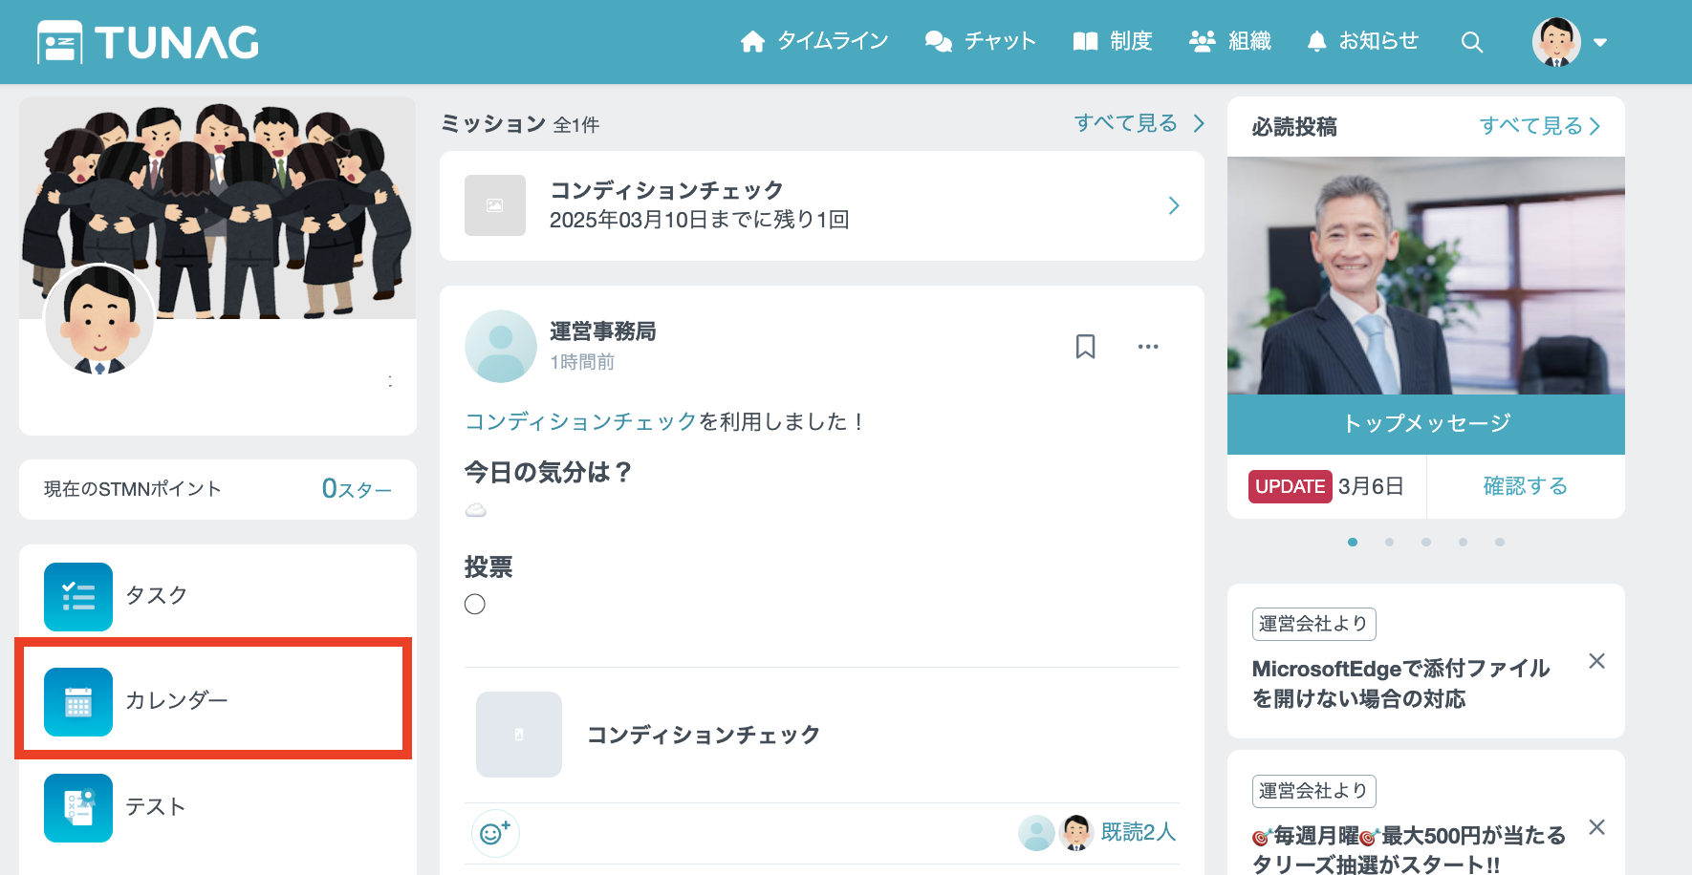Image resolution: width=1692 pixels, height=875 pixels.
Task: Open the トップメッセージ photo thumbnail
Action: (x=1425, y=276)
